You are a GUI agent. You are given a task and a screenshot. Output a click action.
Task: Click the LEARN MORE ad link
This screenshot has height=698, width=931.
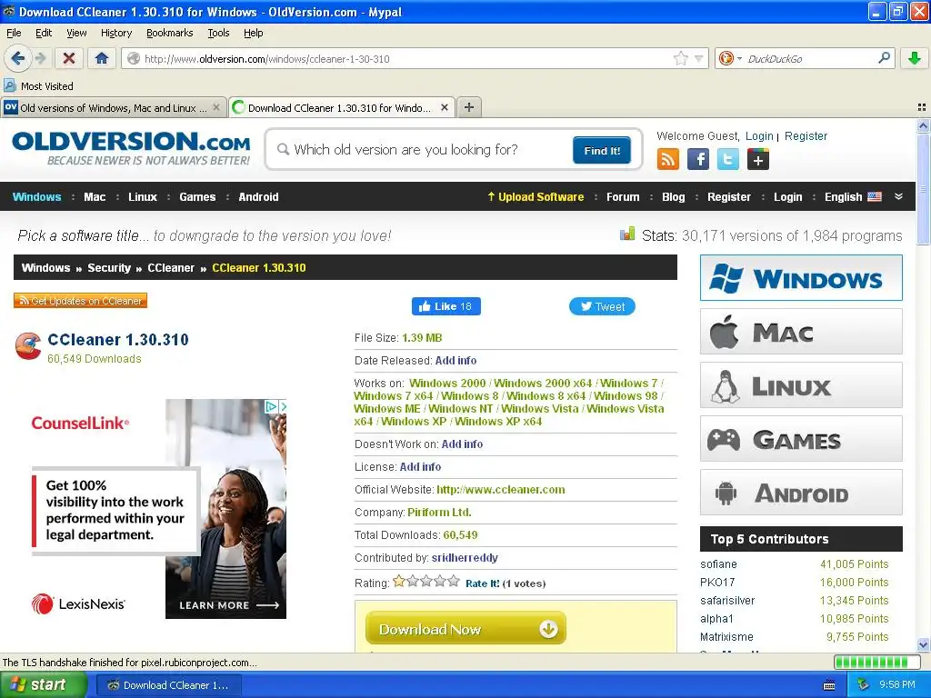click(x=228, y=605)
